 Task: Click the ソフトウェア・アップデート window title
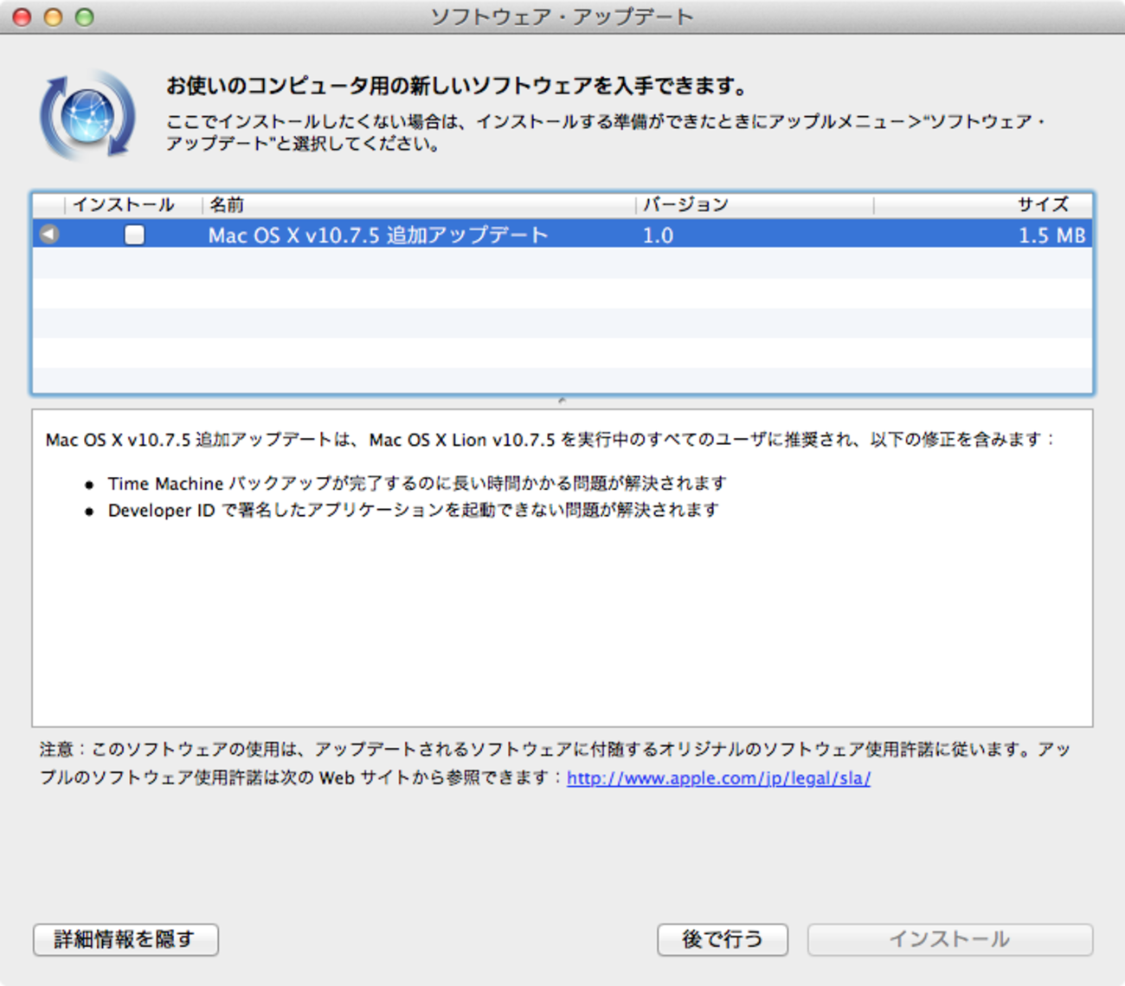pyautogui.click(x=562, y=16)
